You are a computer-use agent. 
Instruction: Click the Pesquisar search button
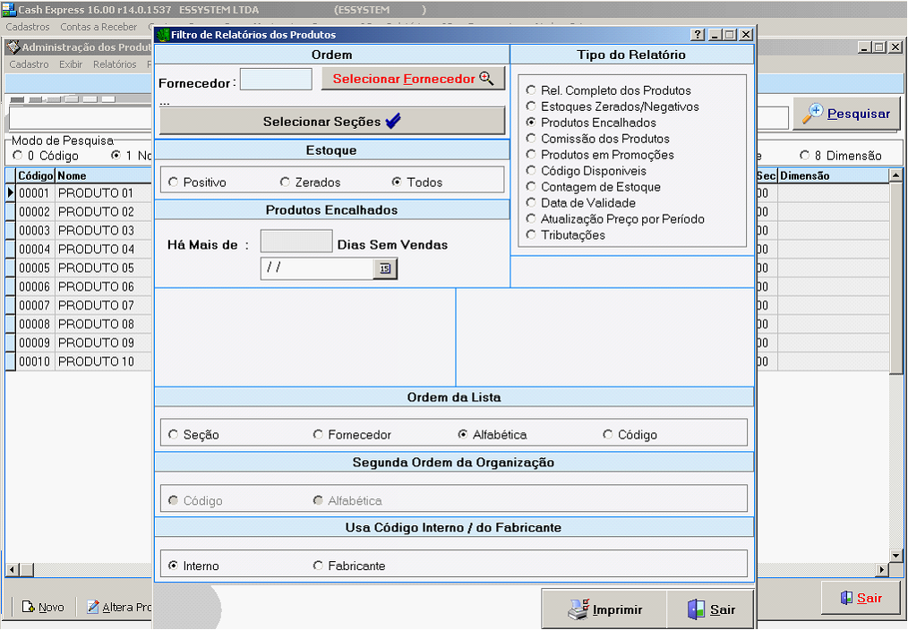pos(846,114)
